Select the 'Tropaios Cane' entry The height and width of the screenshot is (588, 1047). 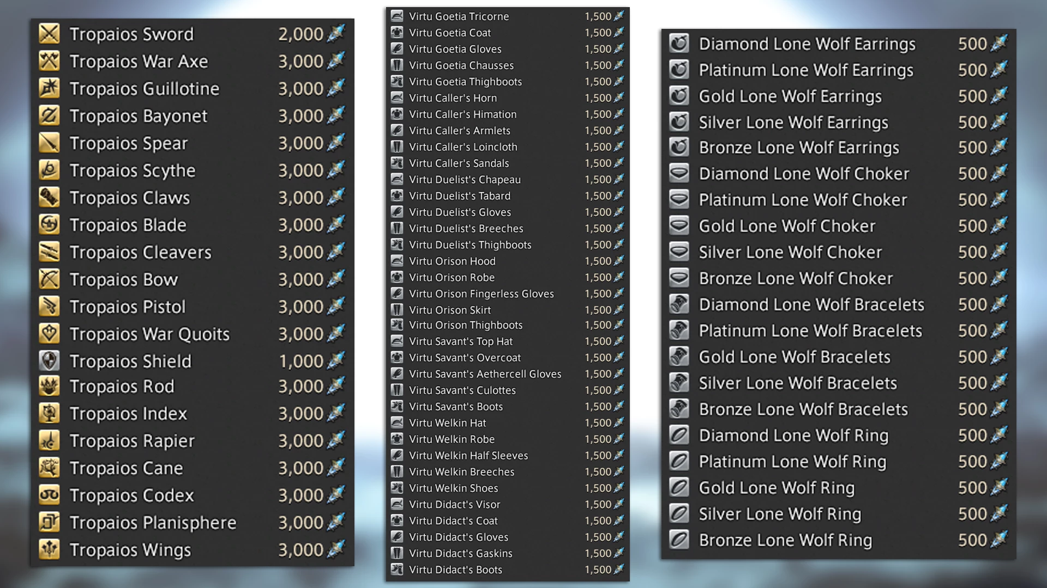pyautogui.click(x=127, y=468)
